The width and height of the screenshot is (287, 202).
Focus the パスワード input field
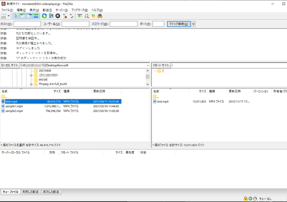[x=124, y=24]
